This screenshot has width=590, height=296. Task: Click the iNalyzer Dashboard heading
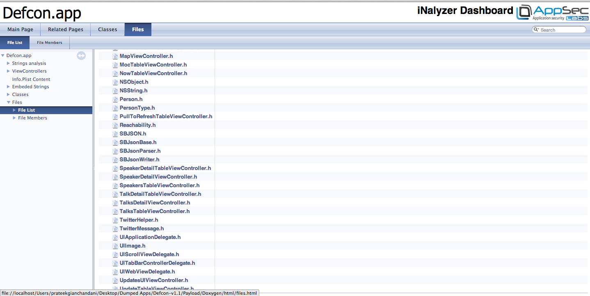pos(465,11)
